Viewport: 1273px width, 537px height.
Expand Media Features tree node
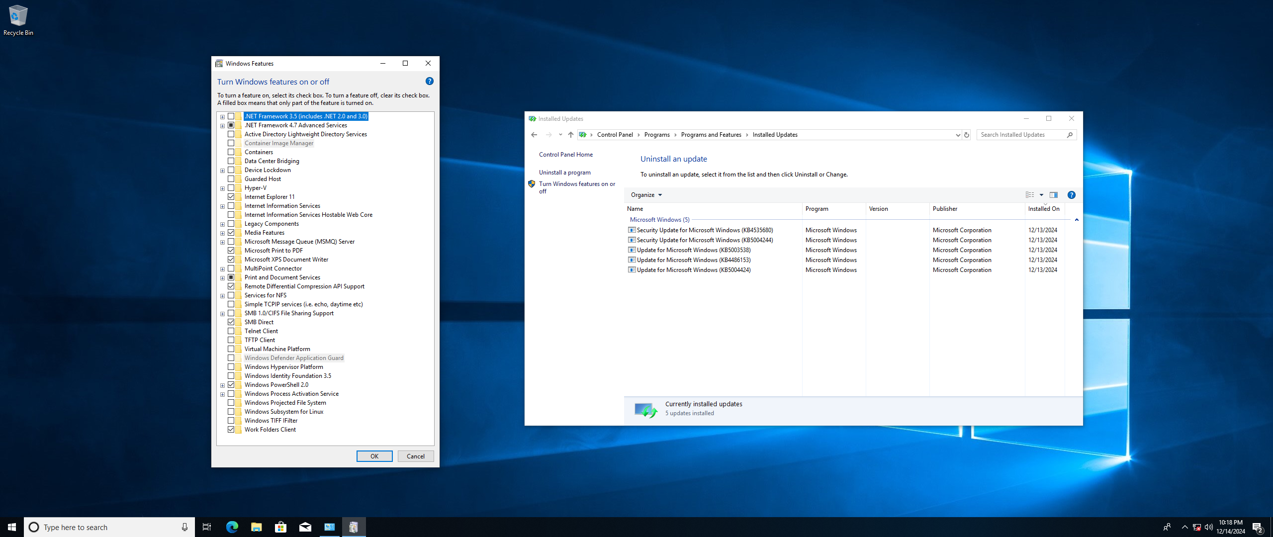coord(223,233)
